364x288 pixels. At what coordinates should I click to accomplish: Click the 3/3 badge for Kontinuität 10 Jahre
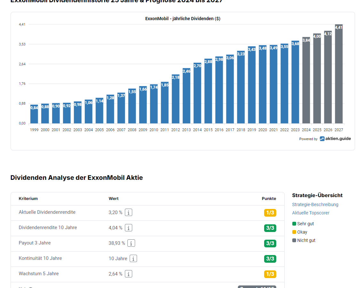pyautogui.click(x=270, y=259)
